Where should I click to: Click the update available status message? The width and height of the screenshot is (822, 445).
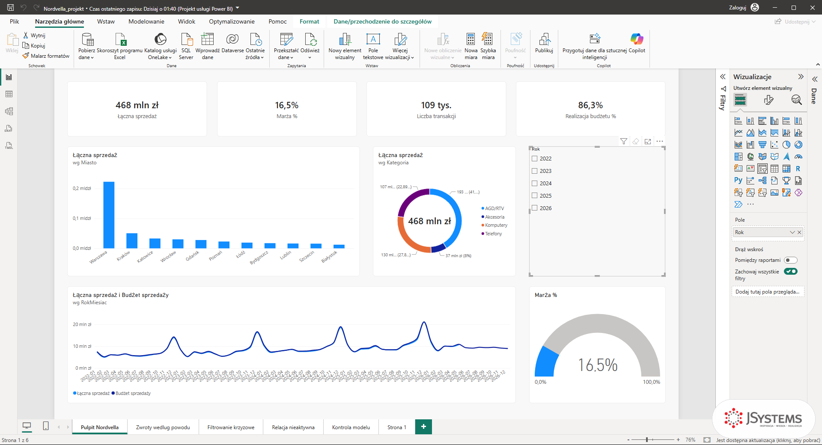click(x=768, y=440)
